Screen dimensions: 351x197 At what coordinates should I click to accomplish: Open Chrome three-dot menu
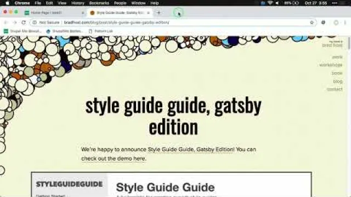click(345, 22)
